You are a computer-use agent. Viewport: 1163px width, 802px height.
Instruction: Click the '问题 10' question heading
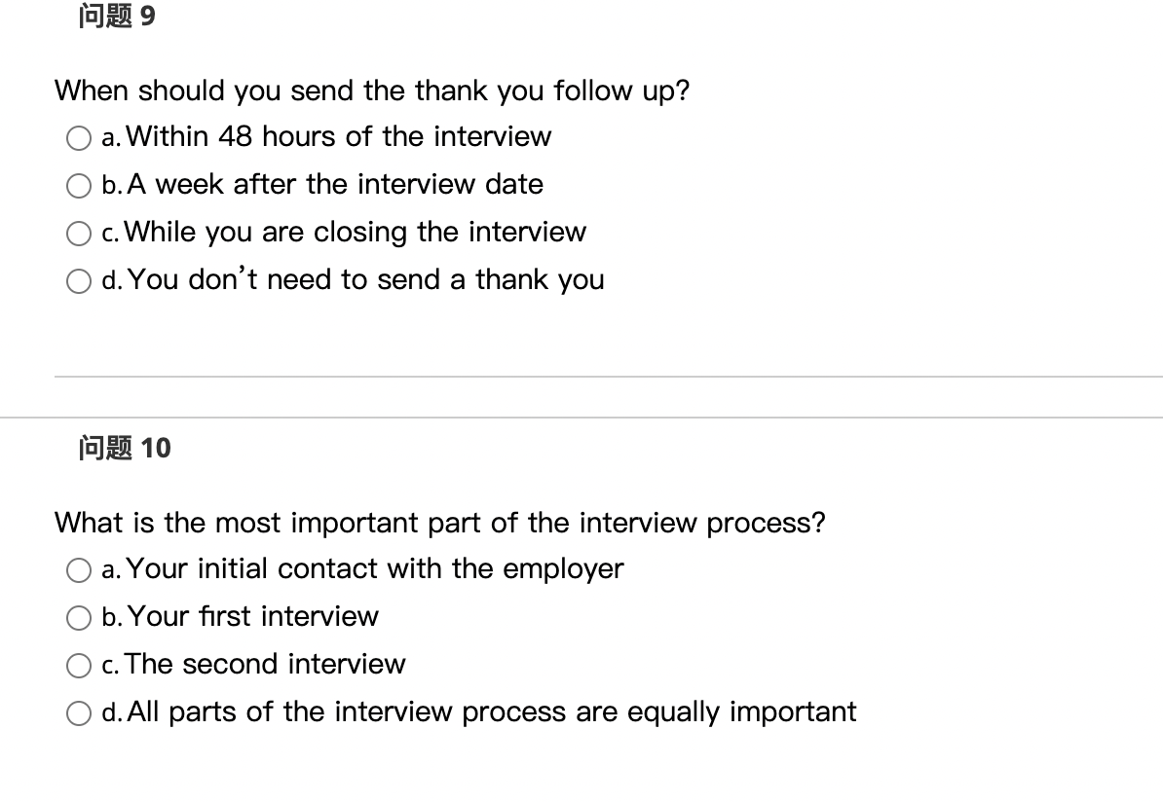click(125, 448)
